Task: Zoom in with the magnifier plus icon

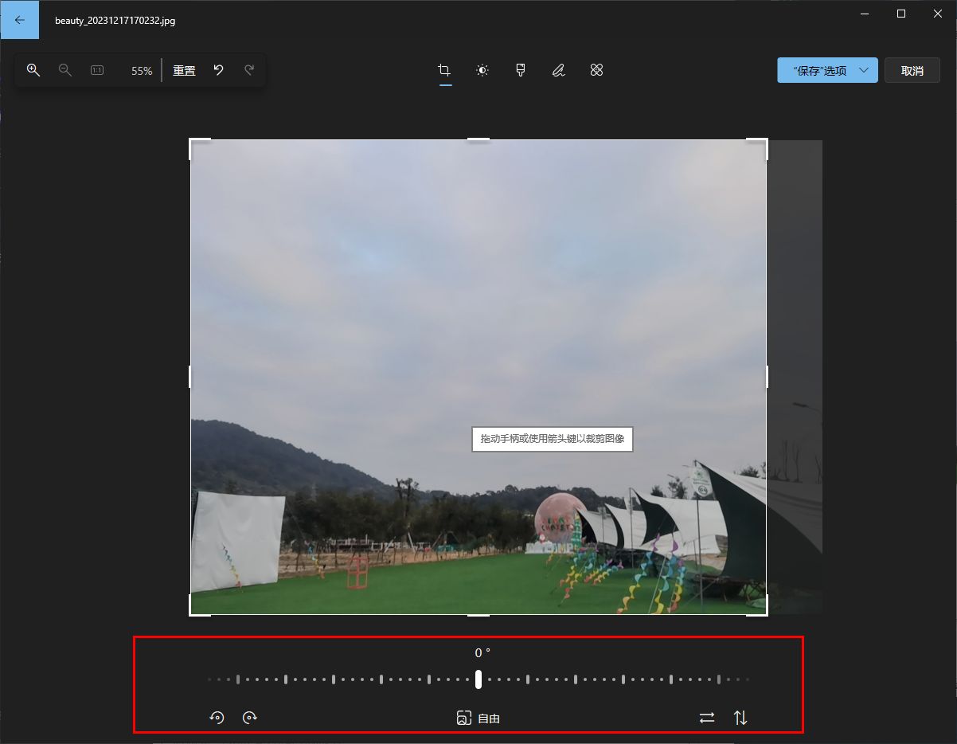Action: pyautogui.click(x=33, y=70)
